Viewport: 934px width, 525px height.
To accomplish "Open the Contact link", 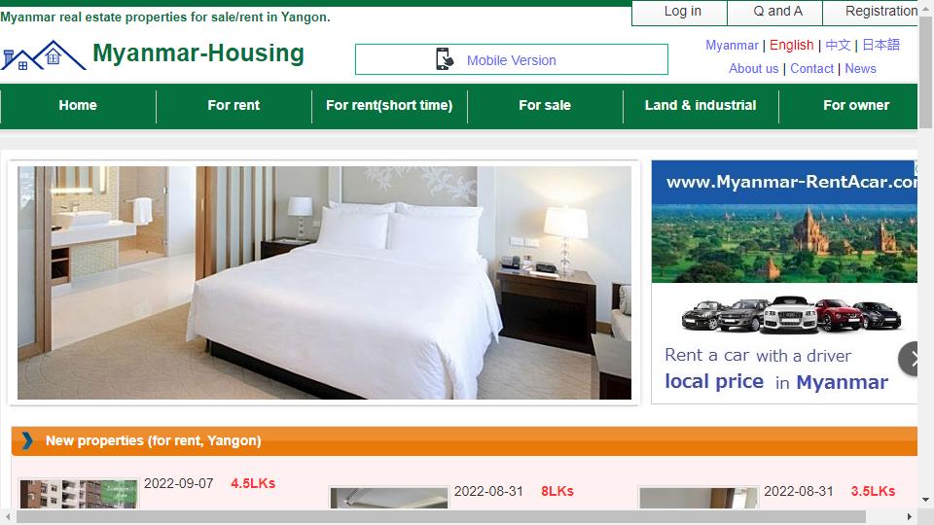I will (811, 68).
